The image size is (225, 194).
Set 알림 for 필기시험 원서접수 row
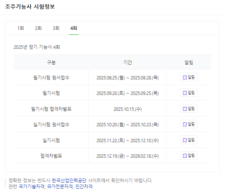(x=189, y=77)
